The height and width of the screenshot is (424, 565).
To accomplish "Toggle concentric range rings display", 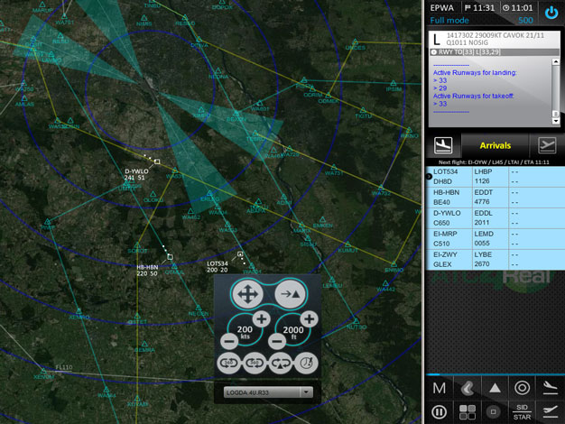I will 521,388.
